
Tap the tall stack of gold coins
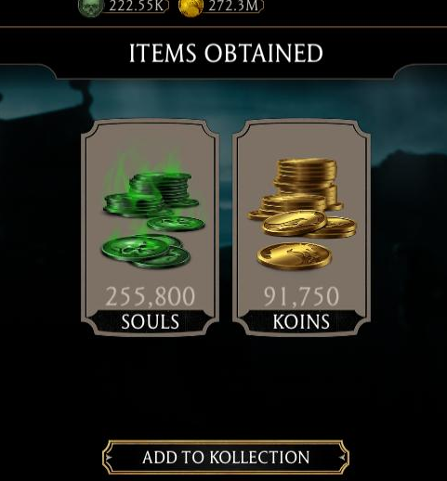[x=307, y=183]
